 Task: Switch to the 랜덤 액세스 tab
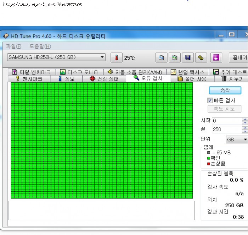point(187,72)
